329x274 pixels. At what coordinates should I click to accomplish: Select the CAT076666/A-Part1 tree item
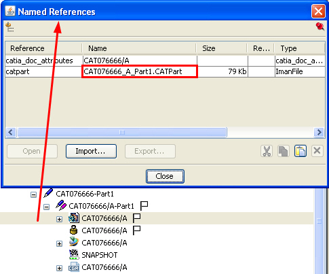pos(101,206)
